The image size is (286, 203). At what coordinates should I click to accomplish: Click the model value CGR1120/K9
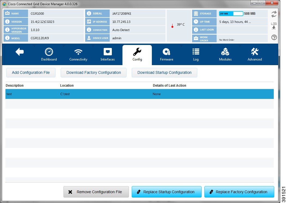39,38
